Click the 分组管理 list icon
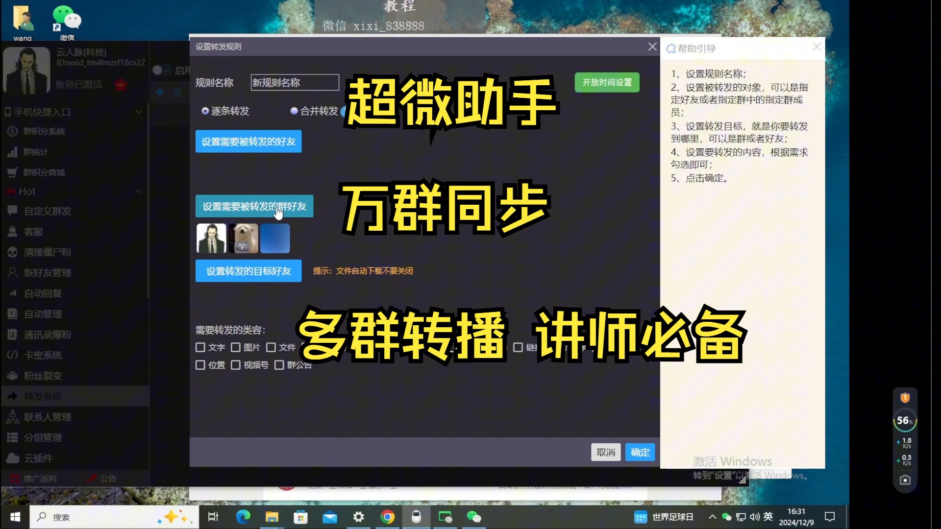Screen dimensions: 941x529 [12, 438]
